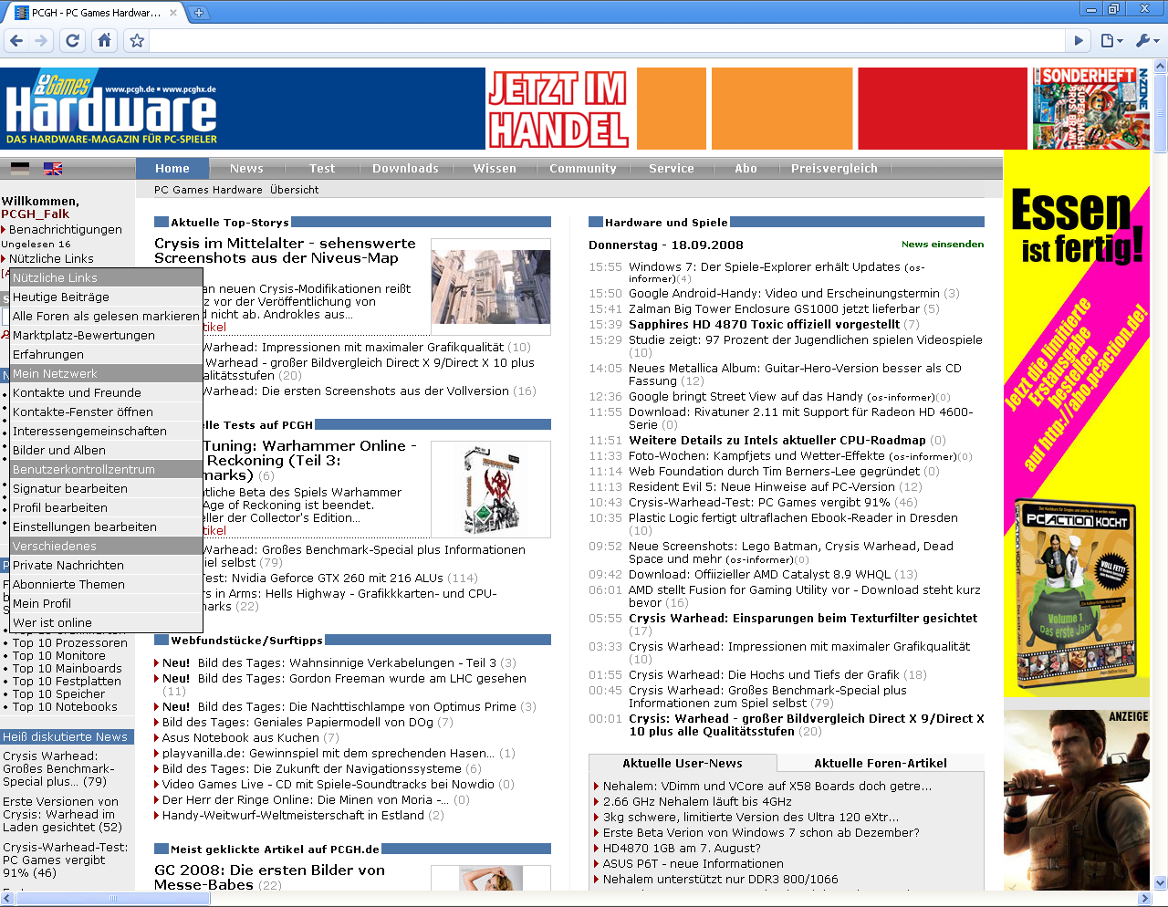Click the PCGH_Falk username link

pos(35,214)
